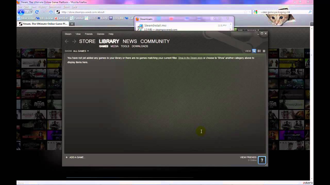Open address bar history dropdown arrow
The width and height of the screenshot is (330, 185).
pos(250,12)
